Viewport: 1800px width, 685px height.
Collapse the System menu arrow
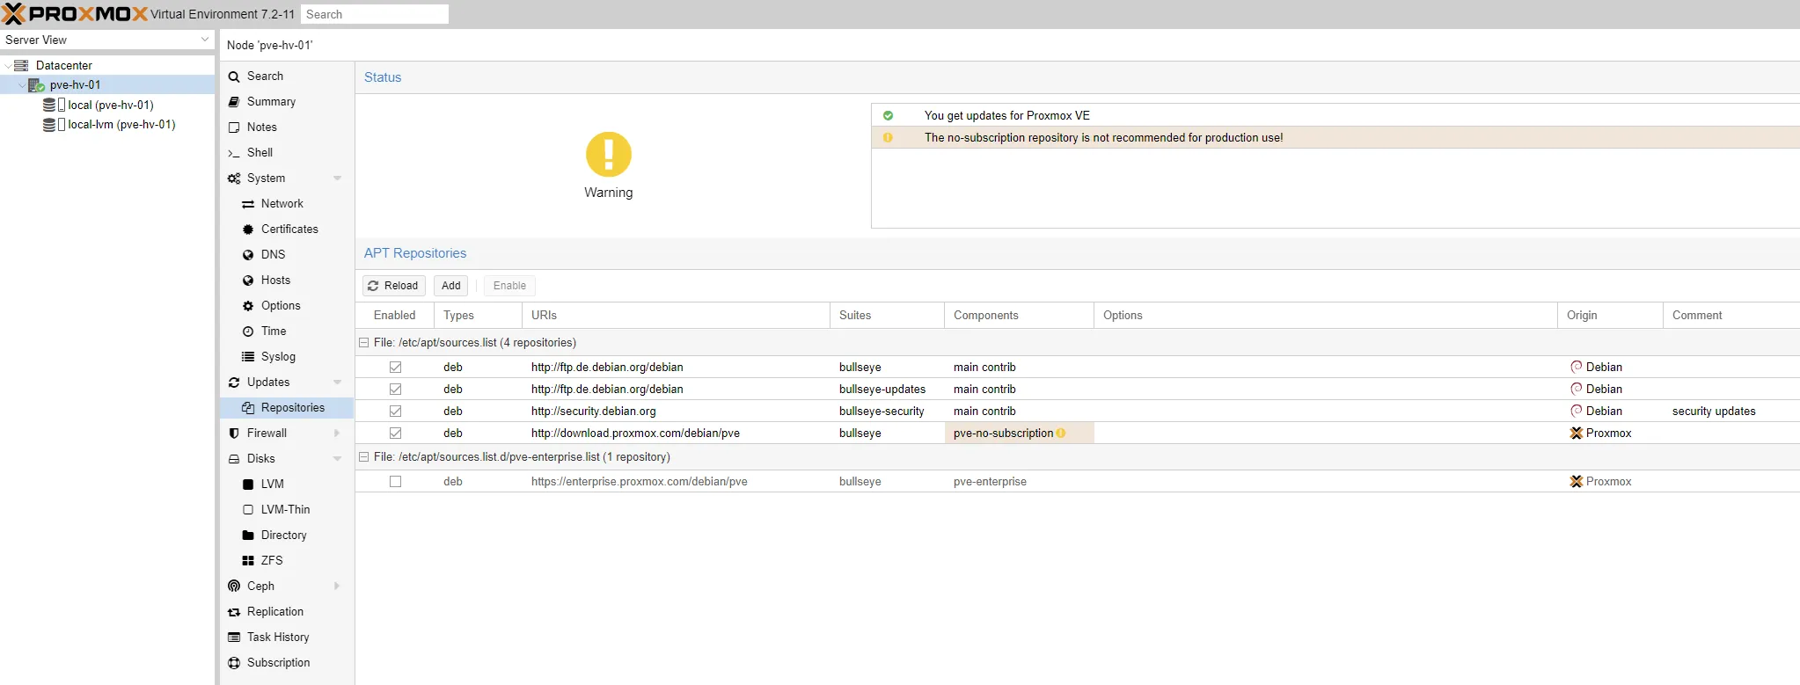[x=337, y=179]
